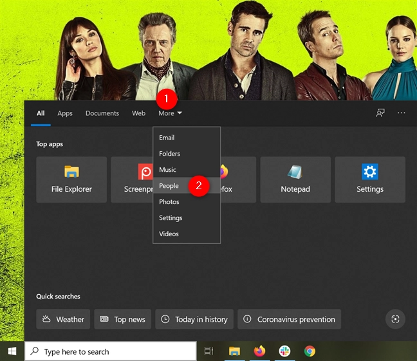Click the Type here to search box
The height and width of the screenshot is (361, 417).
(111, 351)
